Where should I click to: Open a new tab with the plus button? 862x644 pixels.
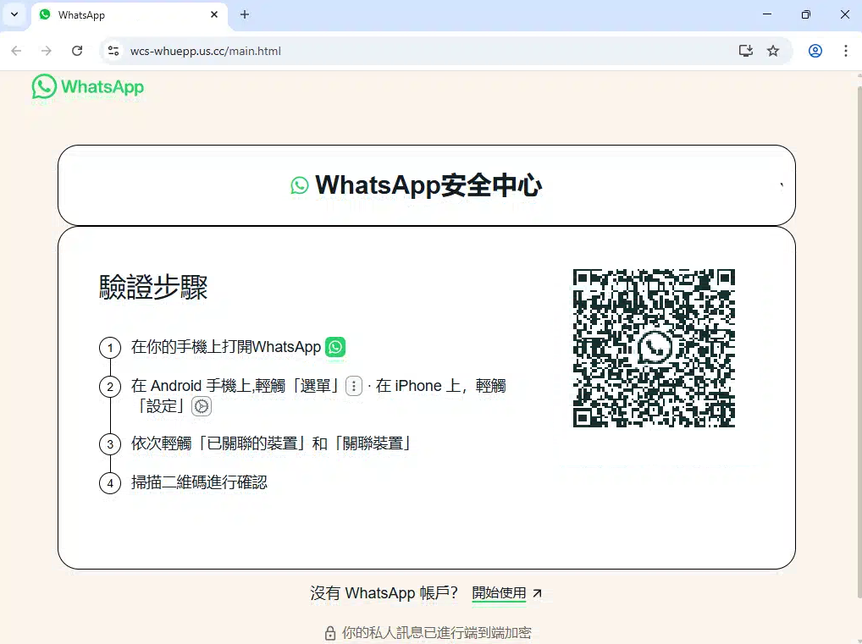point(245,15)
